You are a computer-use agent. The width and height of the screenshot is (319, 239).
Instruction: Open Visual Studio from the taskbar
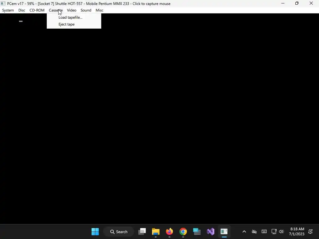tap(211, 232)
